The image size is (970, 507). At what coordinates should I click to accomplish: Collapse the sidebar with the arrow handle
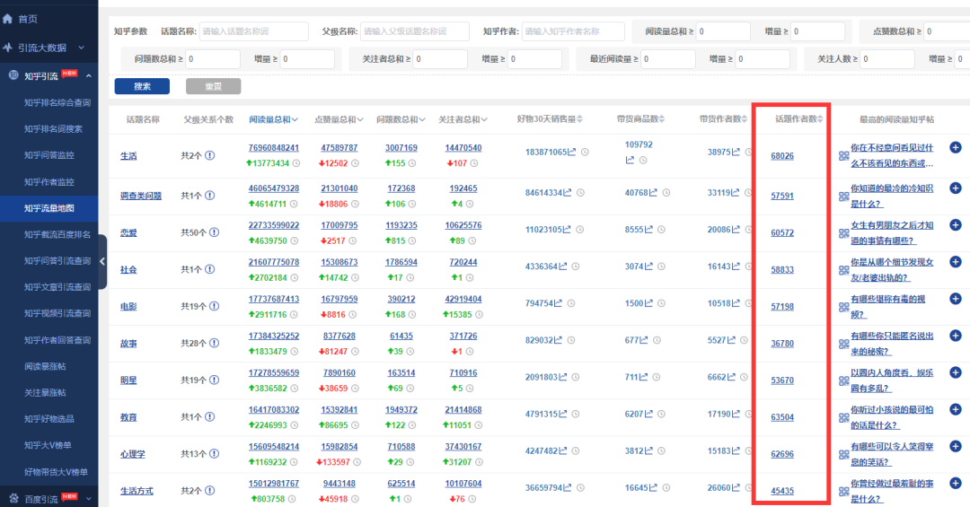point(102,261)
